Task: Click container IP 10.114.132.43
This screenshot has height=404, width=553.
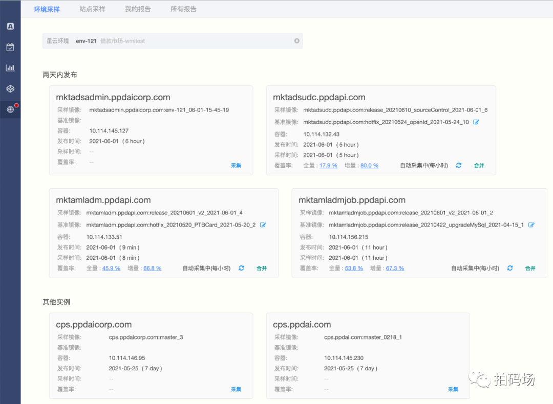Action: (x=321, y=134)
